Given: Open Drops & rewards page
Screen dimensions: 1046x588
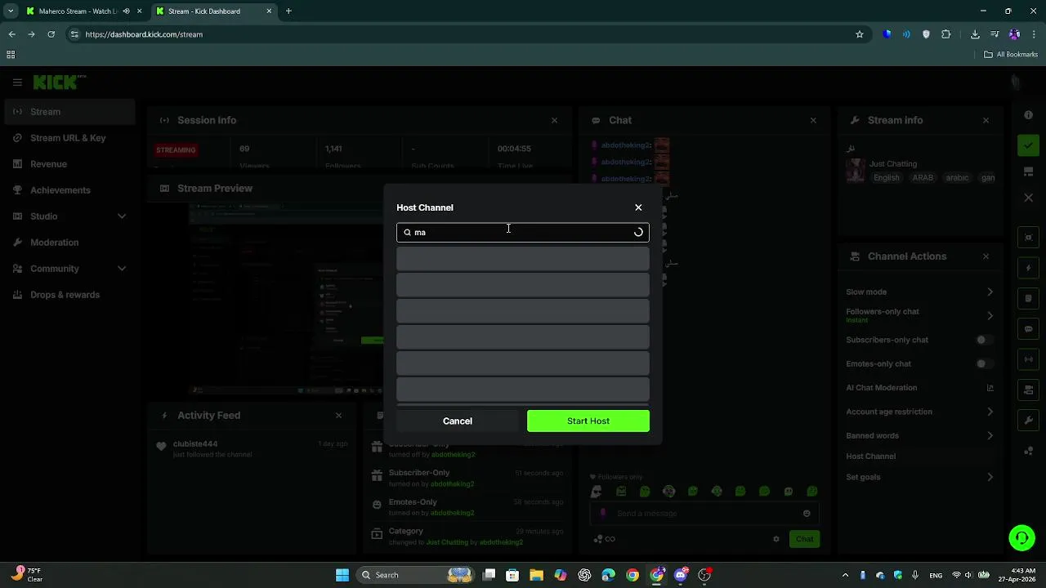Looking at the screenshot, I should pyautogui.click(x=69, y=295).
